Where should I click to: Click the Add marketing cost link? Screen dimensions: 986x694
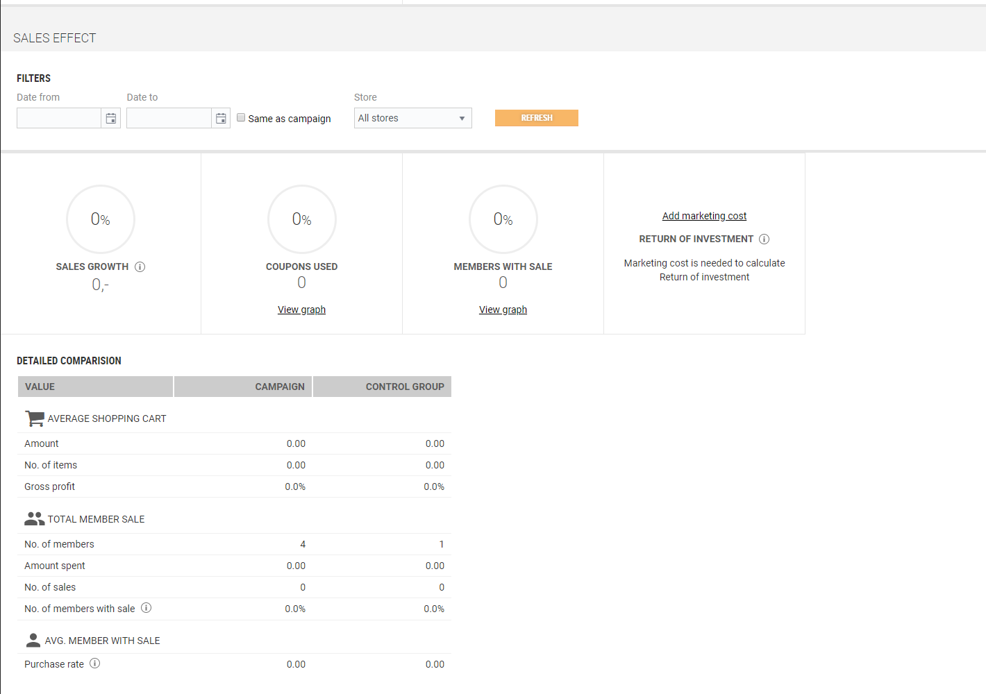(704, 216)
